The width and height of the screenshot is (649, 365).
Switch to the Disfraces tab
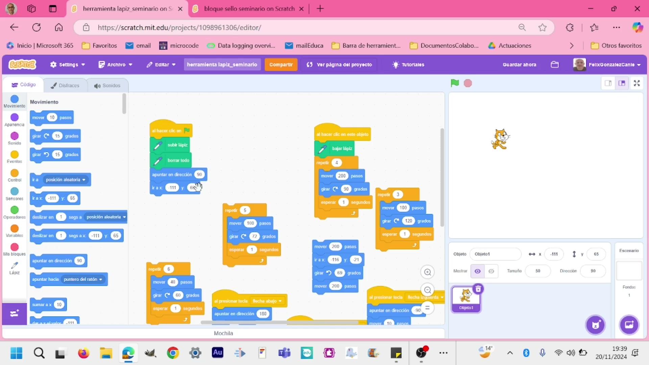click(x=65, y=86)
